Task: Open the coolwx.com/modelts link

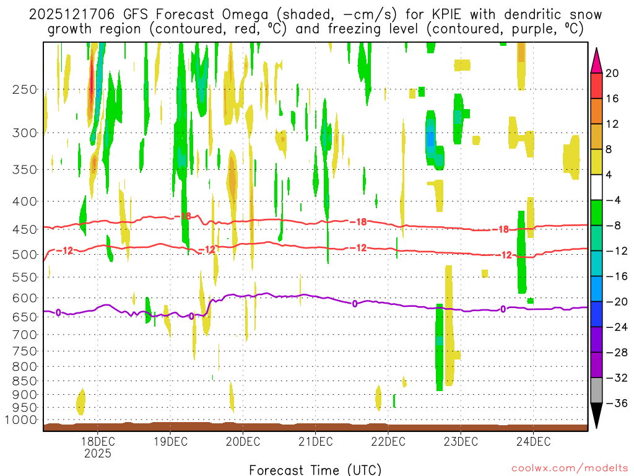Action: click(x=569, y=469)
